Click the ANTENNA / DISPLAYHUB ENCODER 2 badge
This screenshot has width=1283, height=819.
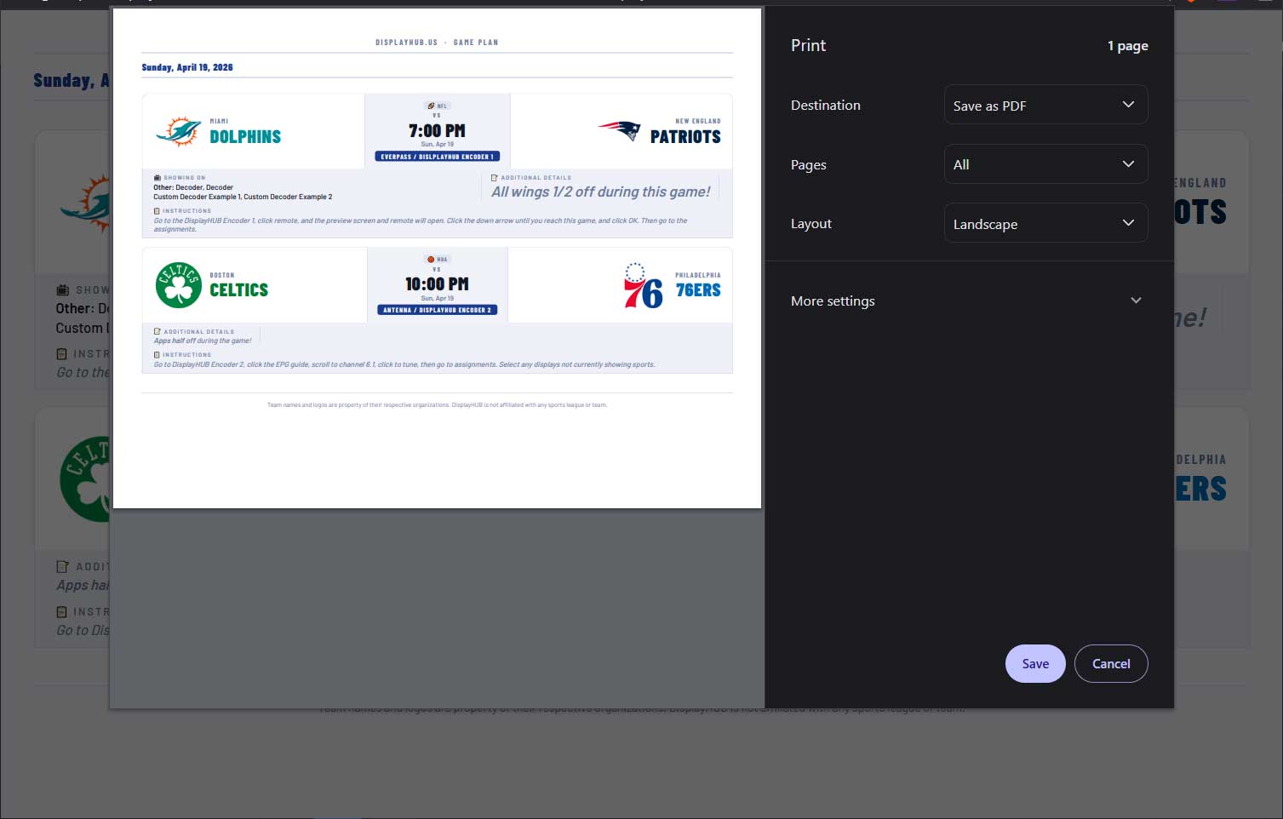(437, 310)
